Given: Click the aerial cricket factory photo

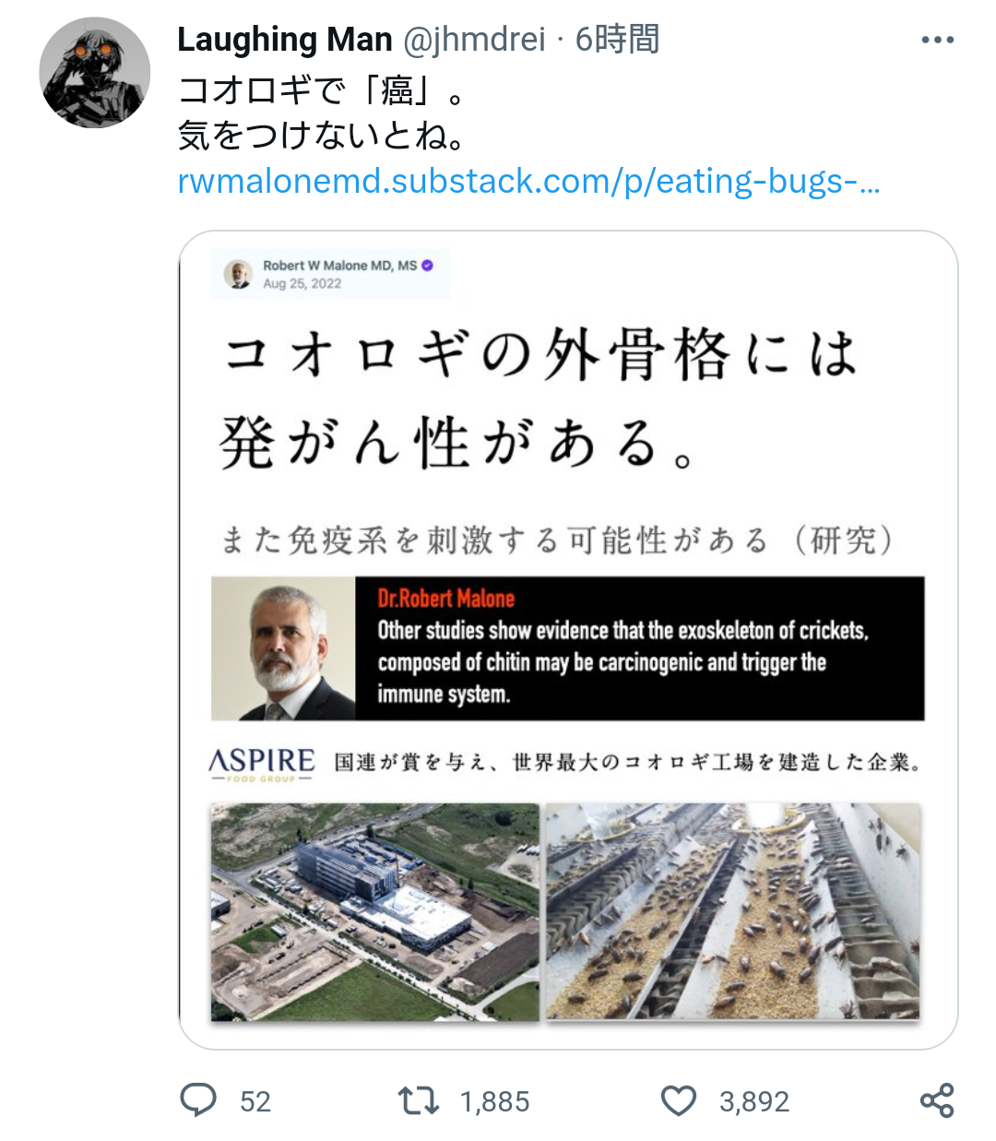Looking at the screenshot, I should (x=374, y=911).
